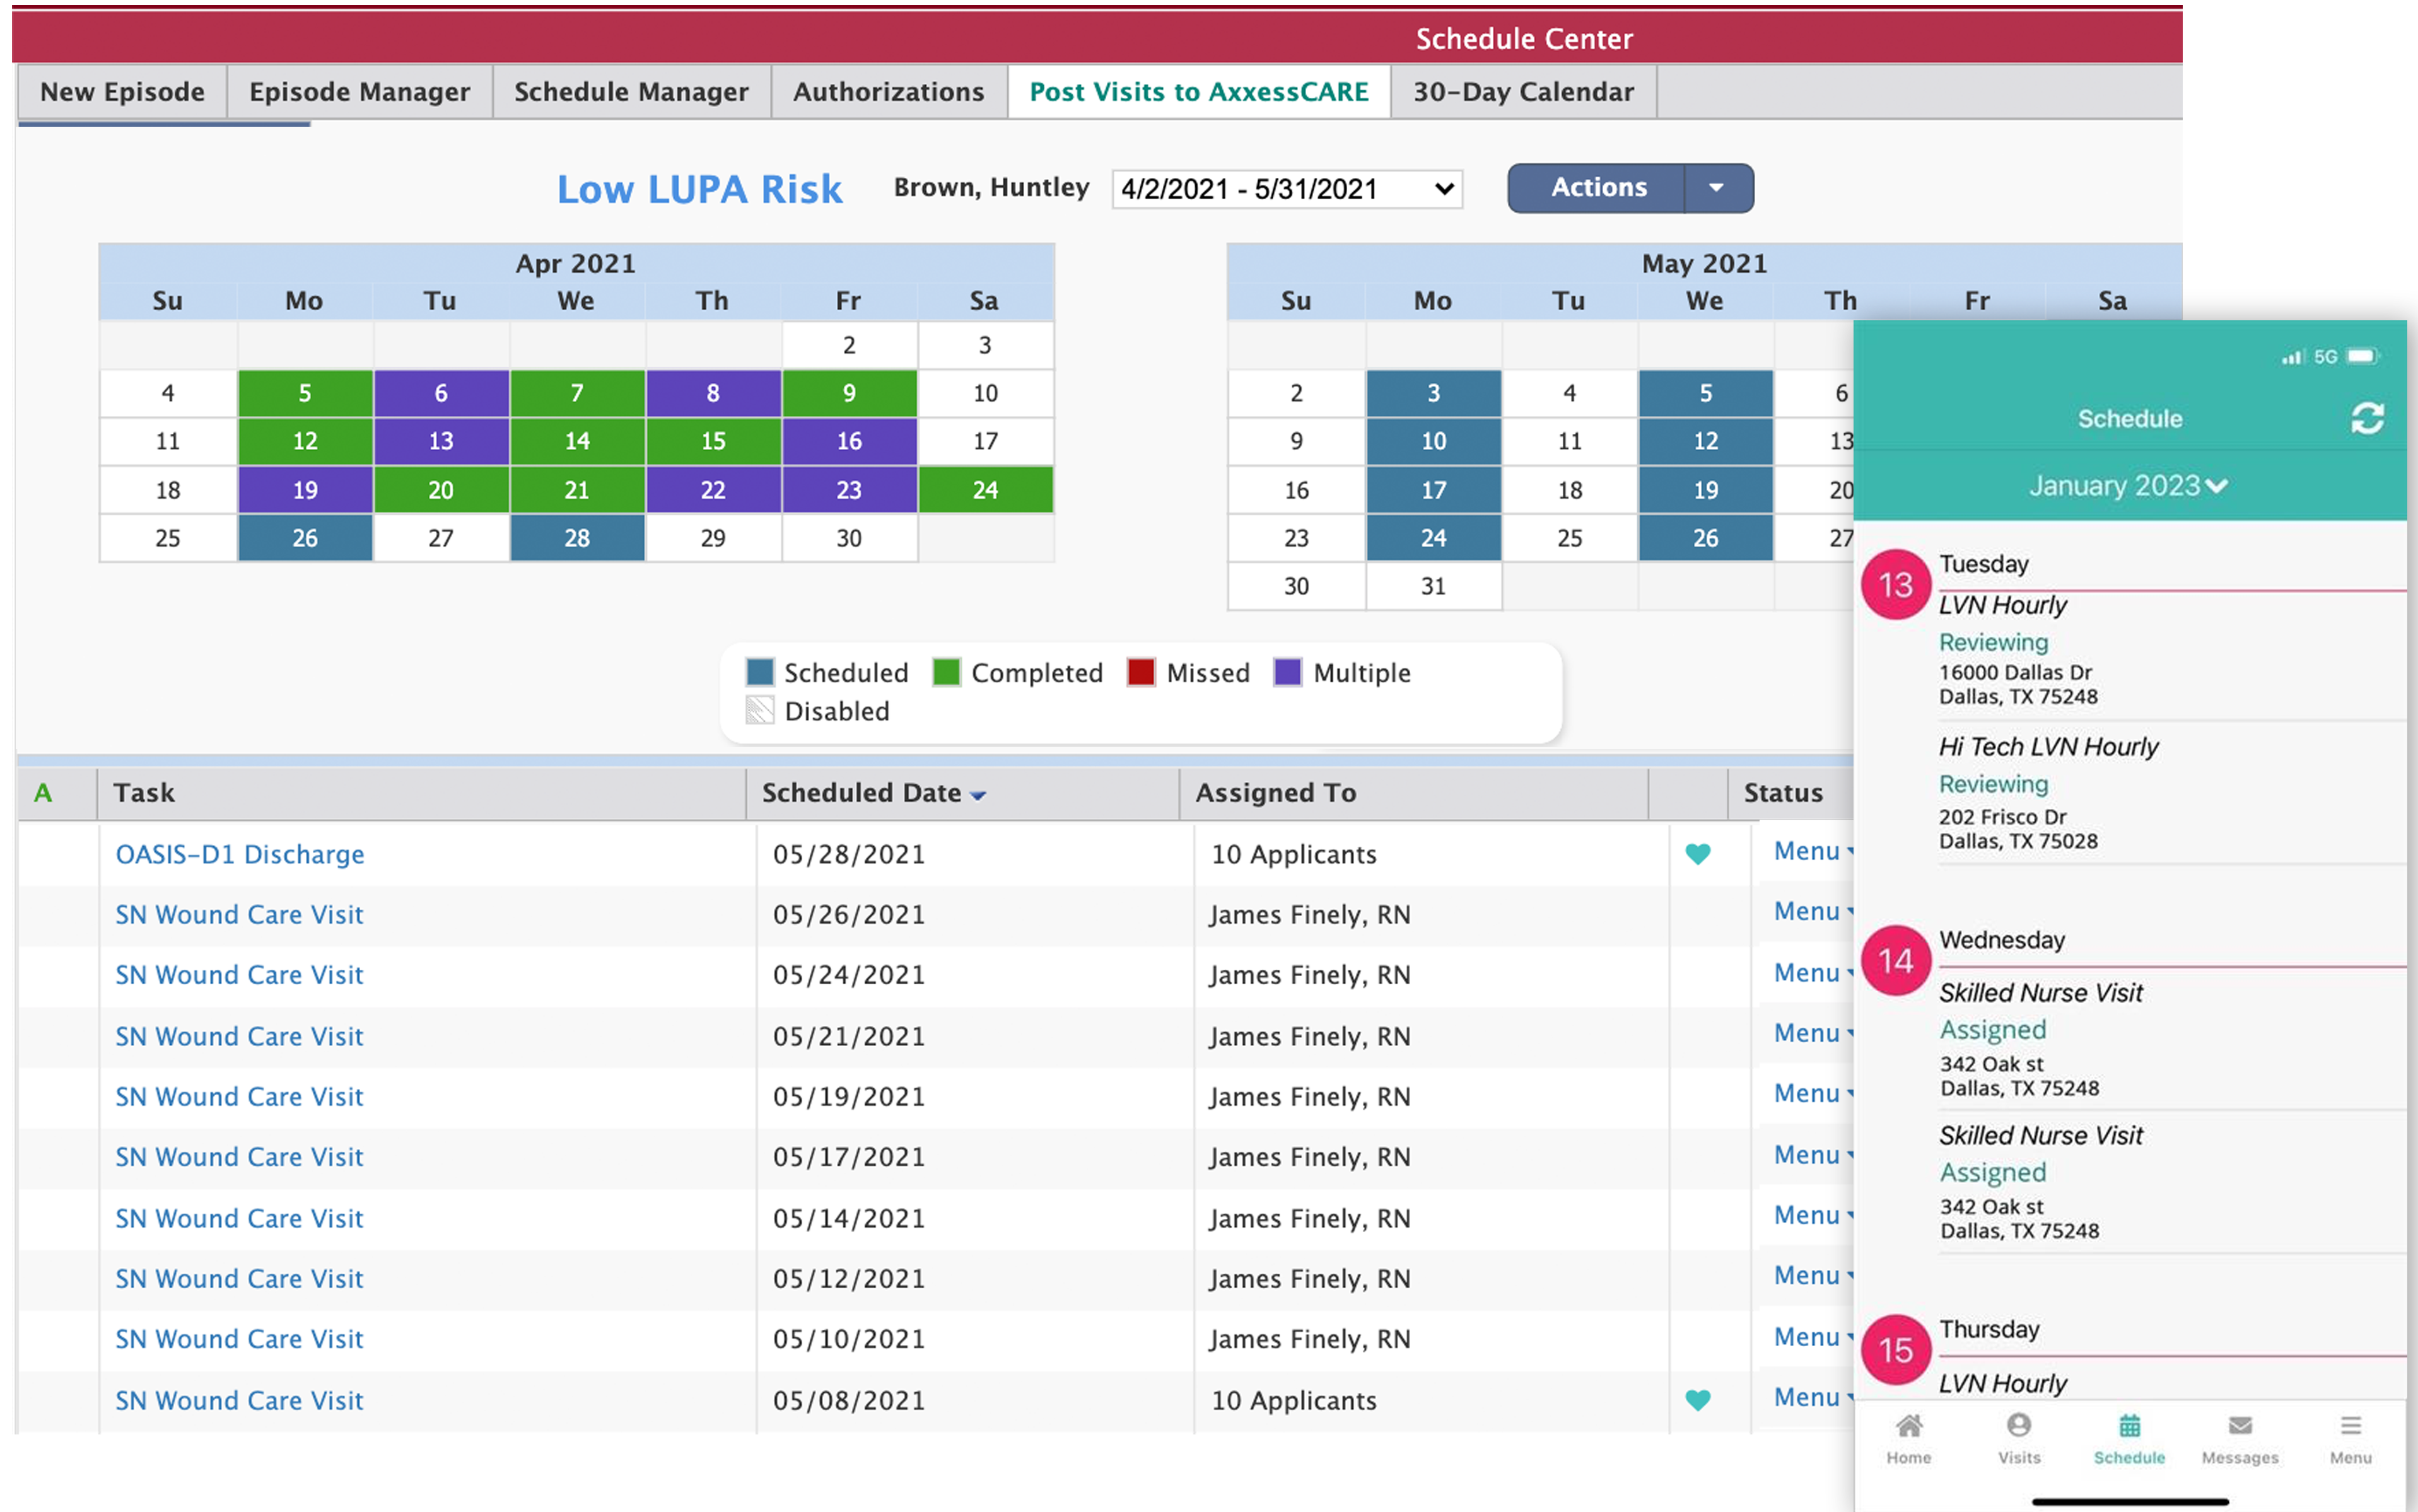Open SN Wound Care Visit dated 05/10/2021

[x=239, y=1339]
